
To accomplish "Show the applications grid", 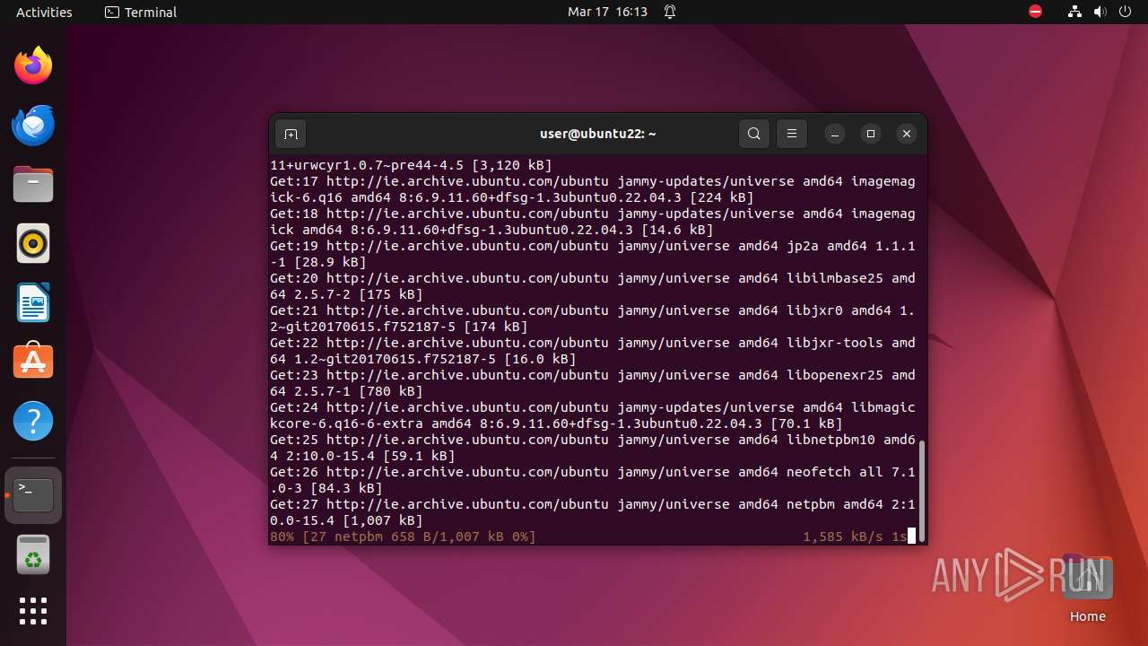I will pos(33,611).
